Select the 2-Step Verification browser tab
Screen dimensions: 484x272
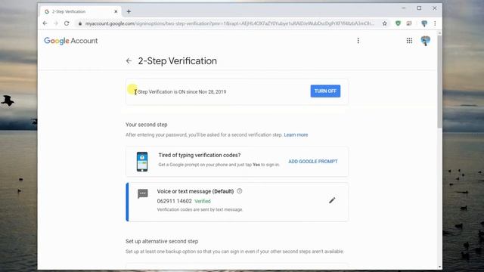click(x=81, y=12)
